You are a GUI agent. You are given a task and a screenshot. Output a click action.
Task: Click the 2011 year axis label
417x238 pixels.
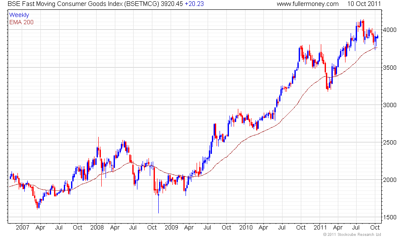[x=320, y=228]
